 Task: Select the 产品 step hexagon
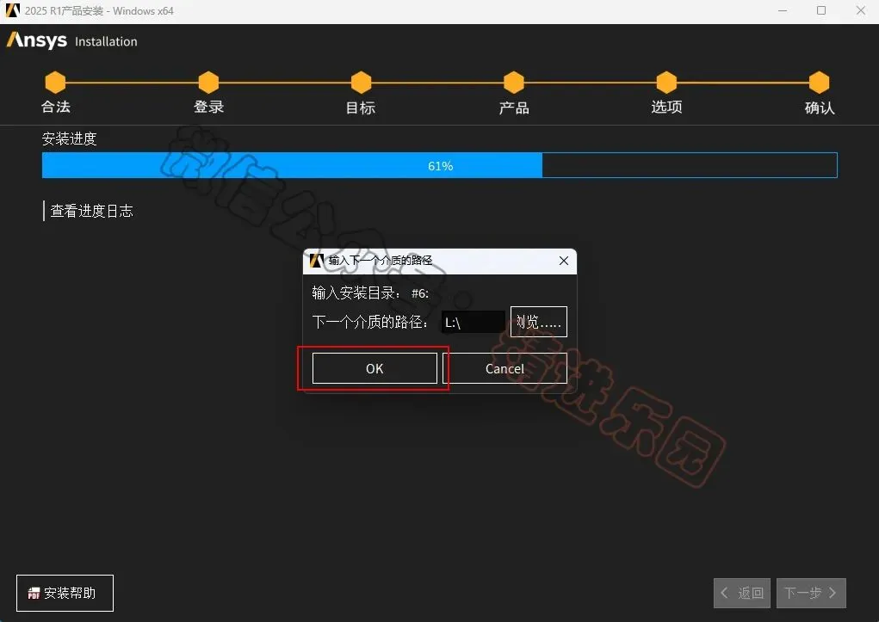coord(514,83)
